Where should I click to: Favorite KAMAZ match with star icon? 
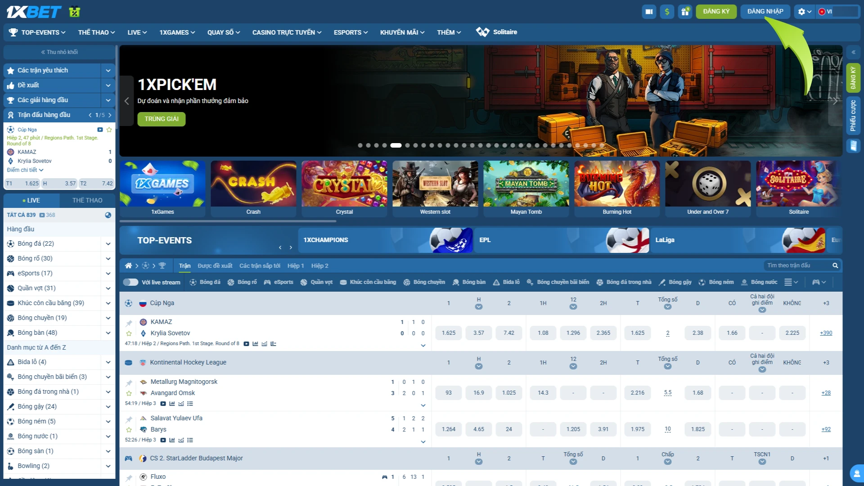pos(129,333)
